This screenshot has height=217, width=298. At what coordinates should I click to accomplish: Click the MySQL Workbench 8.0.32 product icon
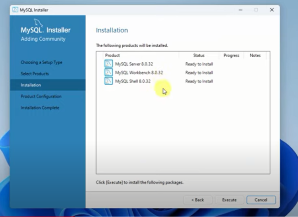pyautogui.click(x=108, y=72)
